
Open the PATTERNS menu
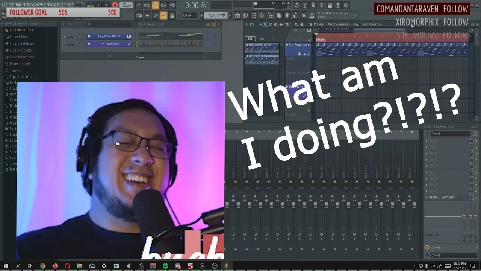(x=29, y=5)
